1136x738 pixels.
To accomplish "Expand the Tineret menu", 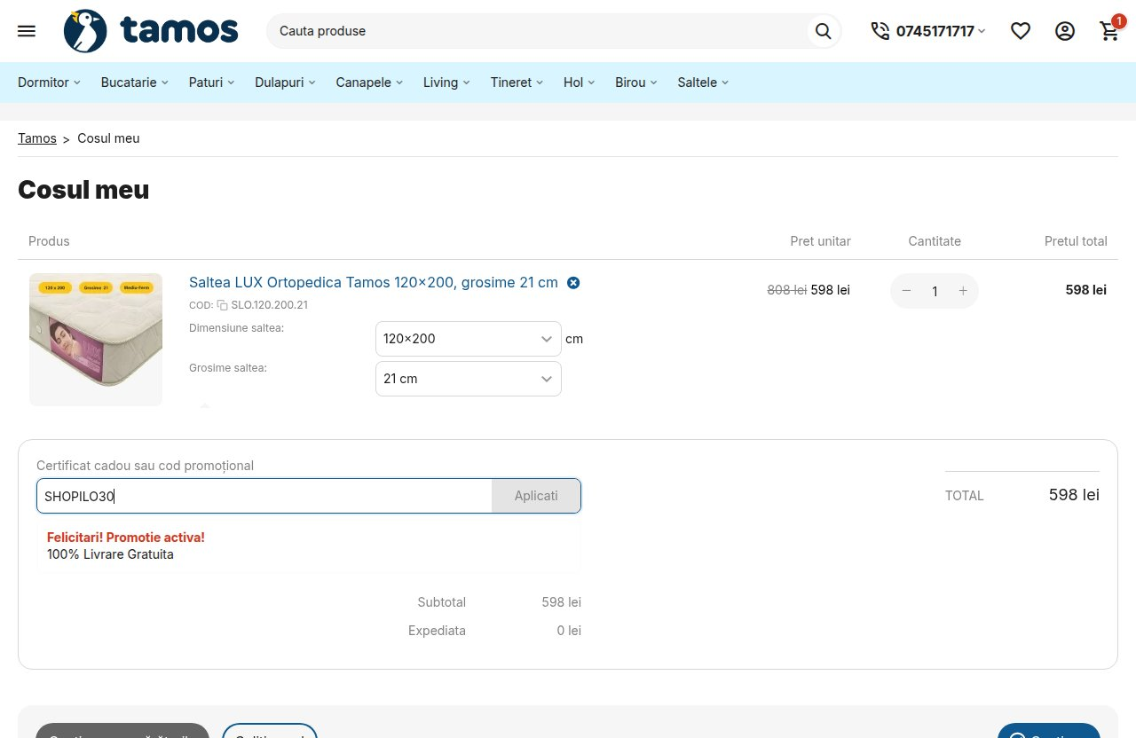I will [517, 82].
